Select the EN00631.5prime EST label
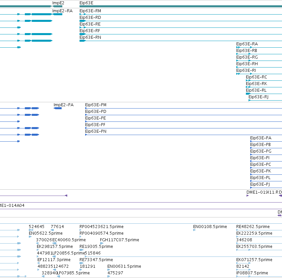Viewport: 282px width, 278px height. point(124,267)
